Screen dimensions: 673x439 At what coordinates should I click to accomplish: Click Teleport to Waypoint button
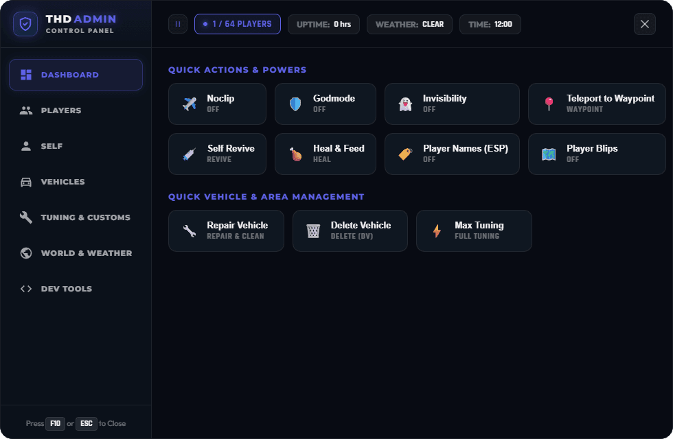597,104
